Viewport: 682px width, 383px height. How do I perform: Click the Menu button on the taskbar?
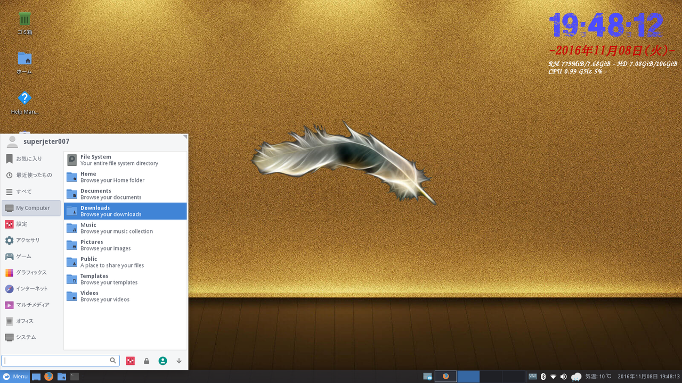15,377
